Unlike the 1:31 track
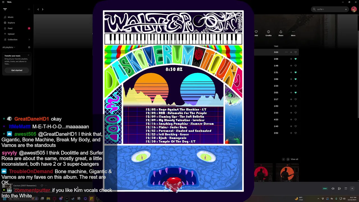The height and width of the screenshot is (202, 359). click(295, 72)
